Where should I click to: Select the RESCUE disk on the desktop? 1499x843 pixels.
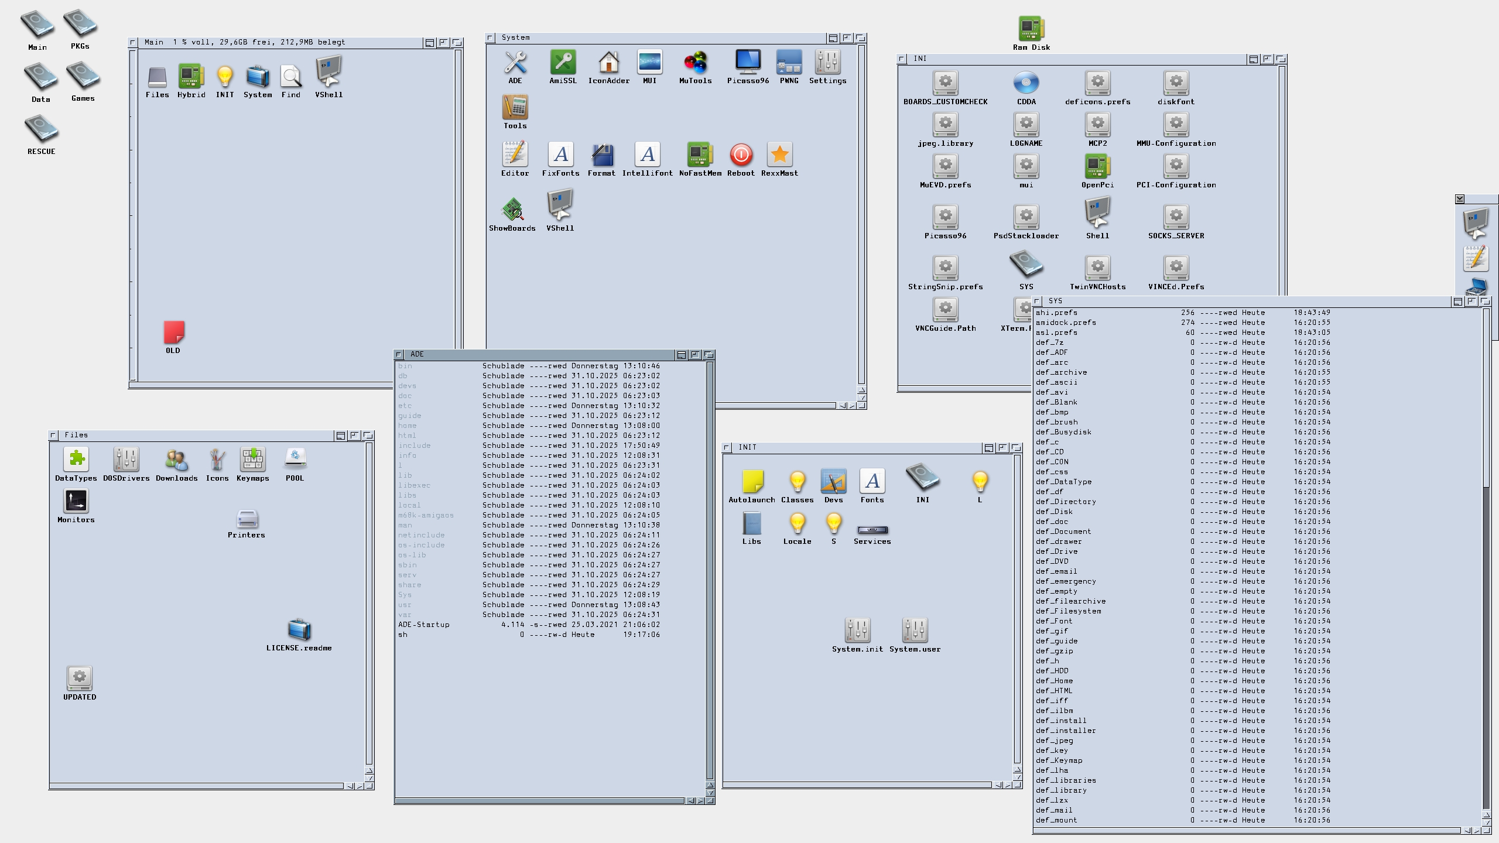tap(41, 129)
